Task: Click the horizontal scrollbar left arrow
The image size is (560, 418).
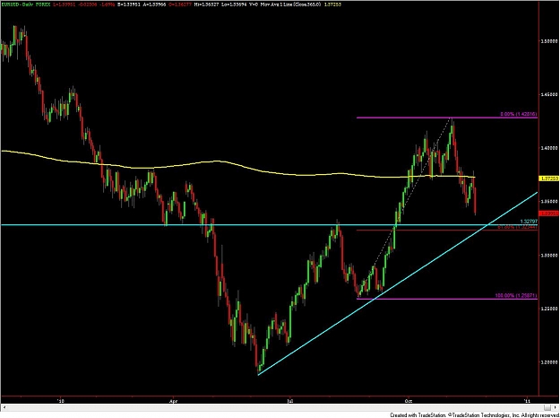Action: click(x=4, y=407)
